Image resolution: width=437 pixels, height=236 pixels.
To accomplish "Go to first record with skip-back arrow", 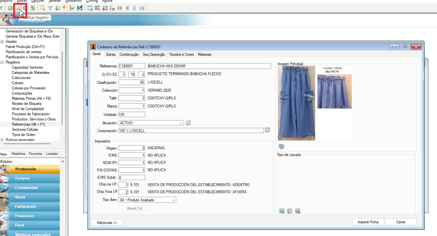I will pyautogui.click(x=120, y=8).
